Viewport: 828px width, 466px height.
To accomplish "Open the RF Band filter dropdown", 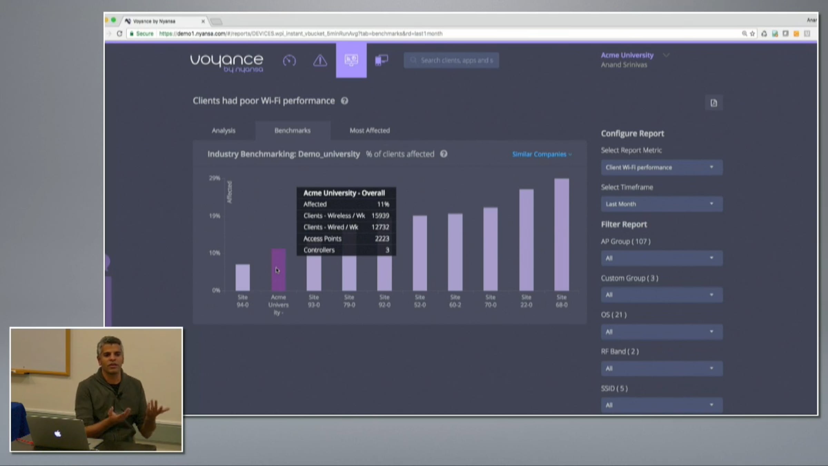I will [x=661, y=368].
